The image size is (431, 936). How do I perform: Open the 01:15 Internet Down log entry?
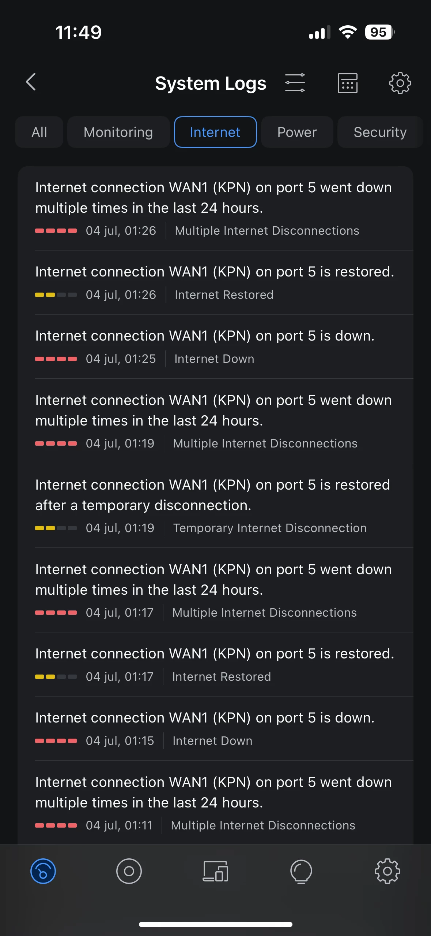point(215,728)
